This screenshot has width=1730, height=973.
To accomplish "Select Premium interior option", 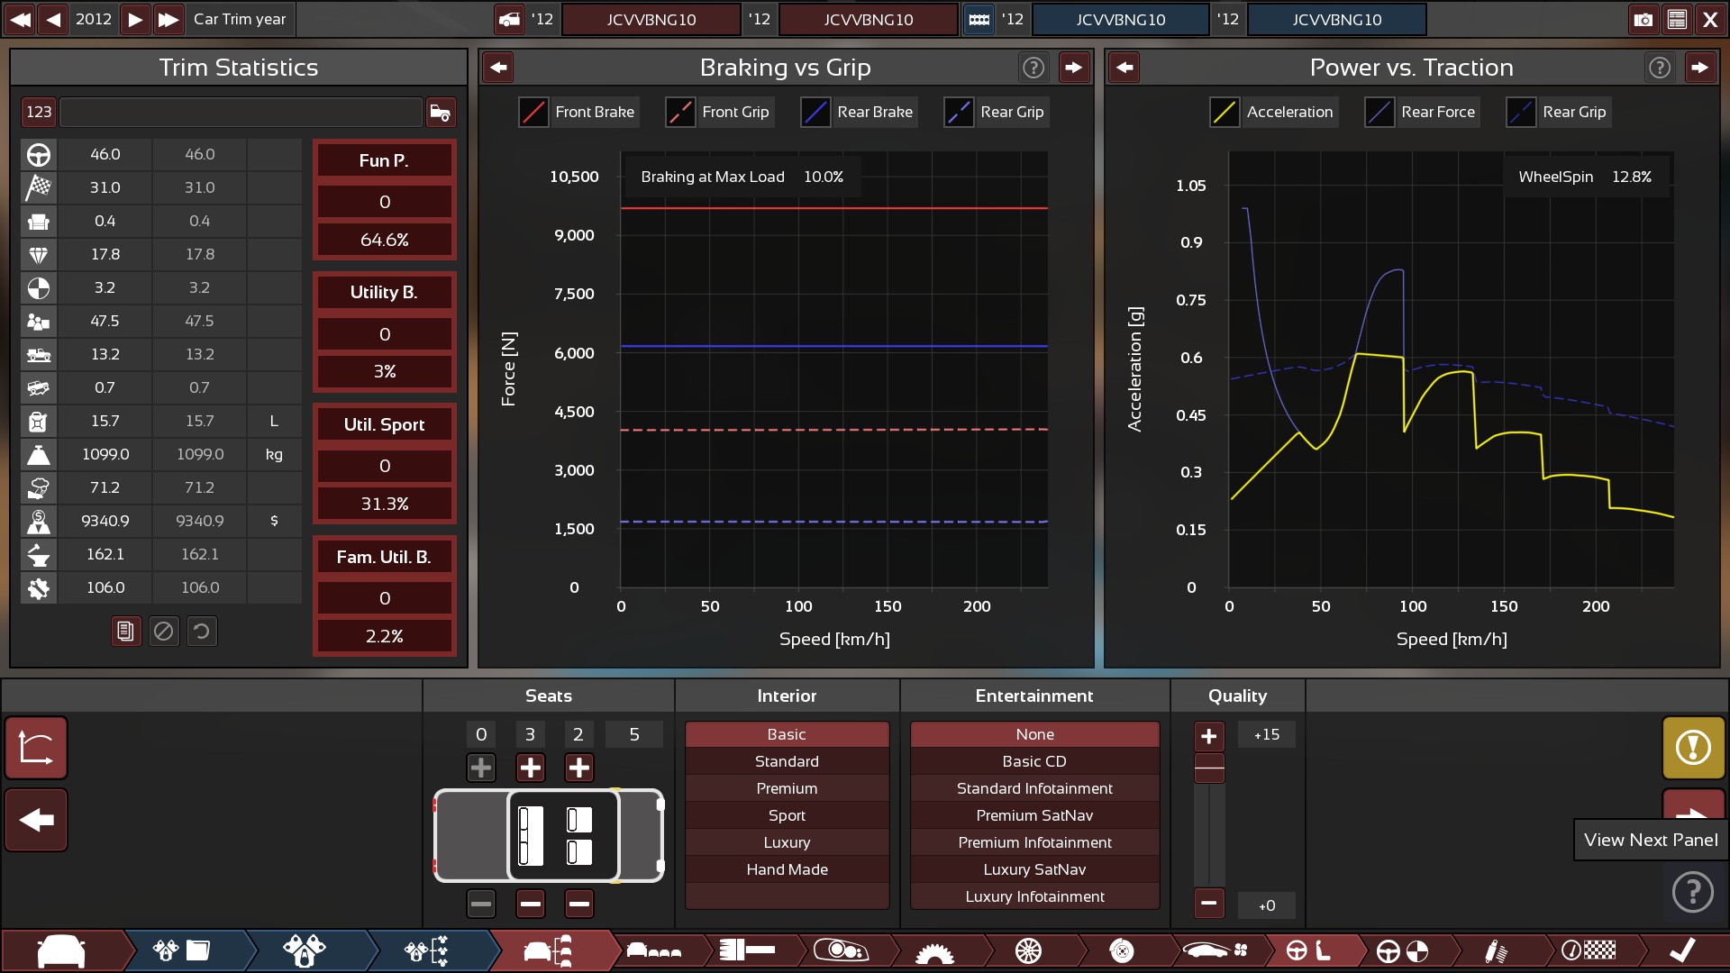I will click(x=787, y=788).
